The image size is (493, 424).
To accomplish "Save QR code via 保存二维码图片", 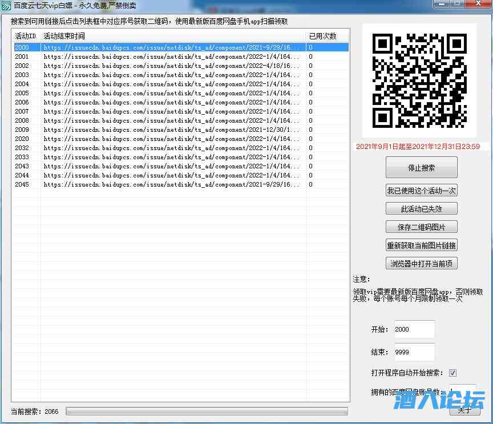I will (x=421, y=227).
